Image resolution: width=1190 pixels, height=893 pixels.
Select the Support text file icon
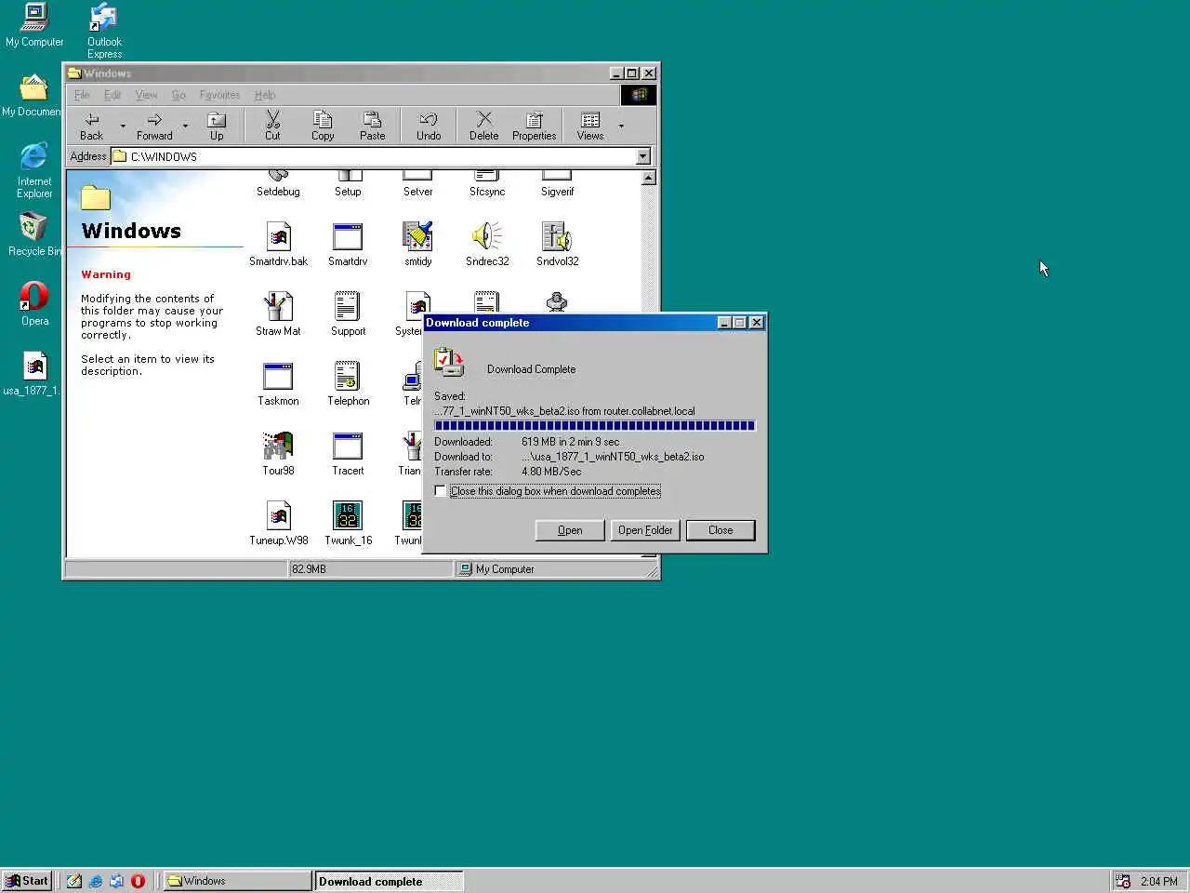click(348, 314)
